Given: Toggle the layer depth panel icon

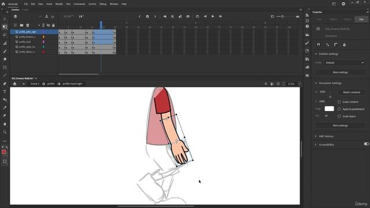Looking at the screenshot, I should pyautogui.click(x=53, y=16).
